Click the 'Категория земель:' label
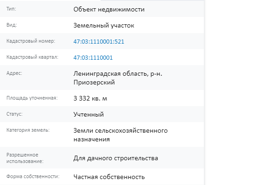265x185 pixels. 28,130
